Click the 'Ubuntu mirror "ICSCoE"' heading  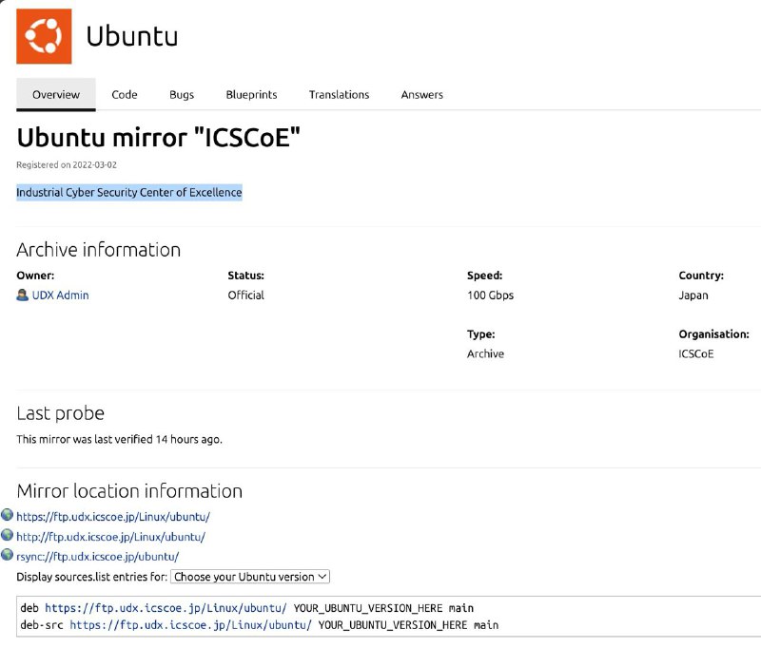(x=158, y=137)
